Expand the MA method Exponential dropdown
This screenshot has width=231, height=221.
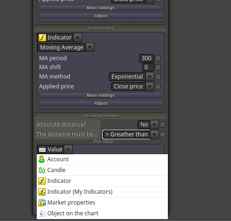click(x=149, y=77)
